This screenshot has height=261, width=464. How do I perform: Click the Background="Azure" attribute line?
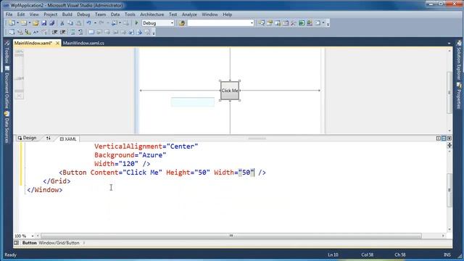click(130, 155)
